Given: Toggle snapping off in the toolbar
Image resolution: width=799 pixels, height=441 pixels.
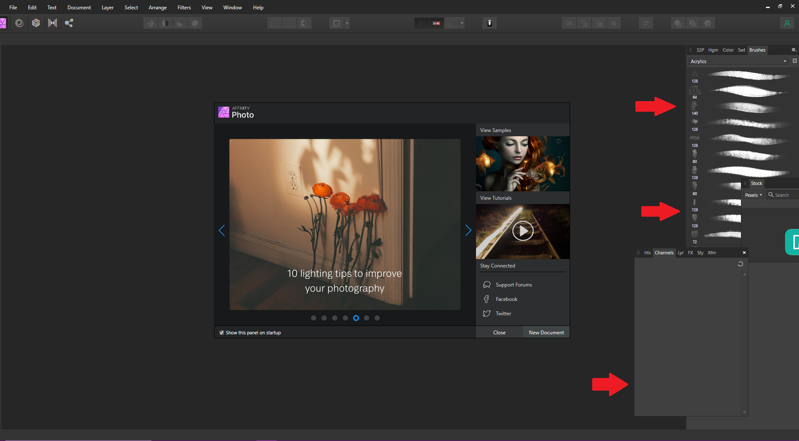Looking at the screenshot, I should (451, 23).
